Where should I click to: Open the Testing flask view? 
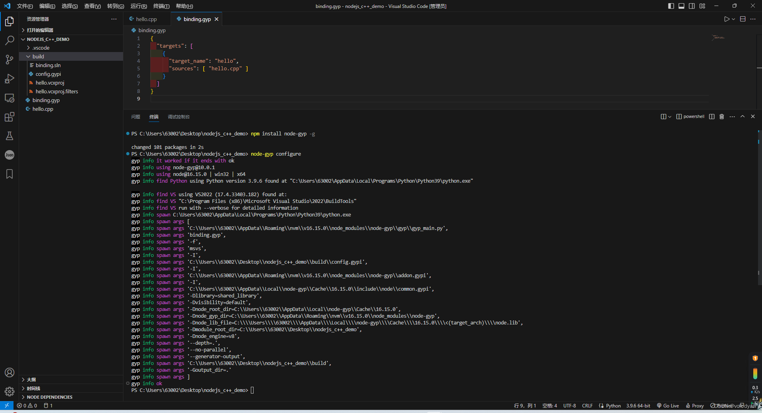coord(10,136)
